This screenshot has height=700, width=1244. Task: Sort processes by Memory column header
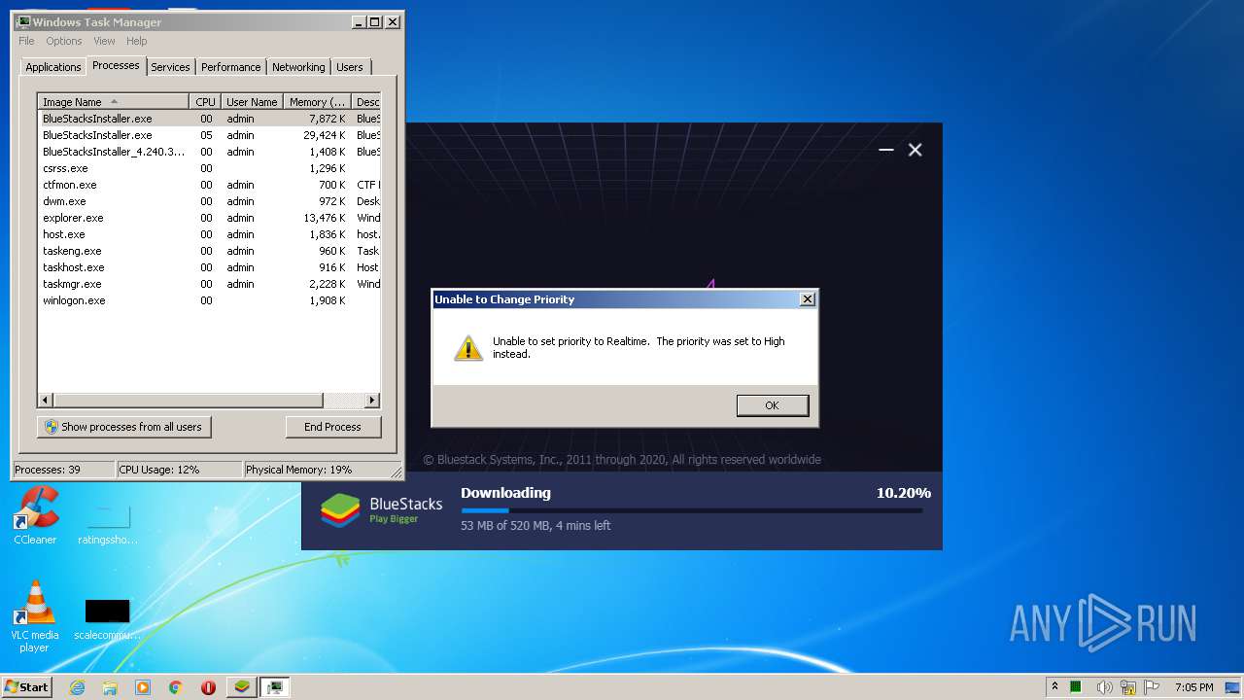318,101
